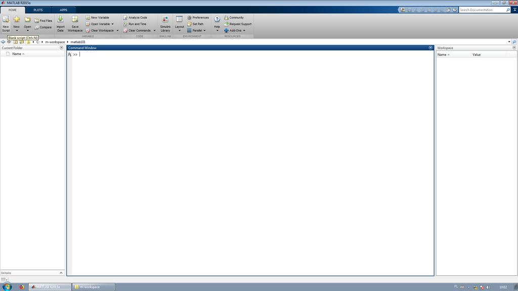
Task: Sort Workspace by Name column
Action: [443, 55]
